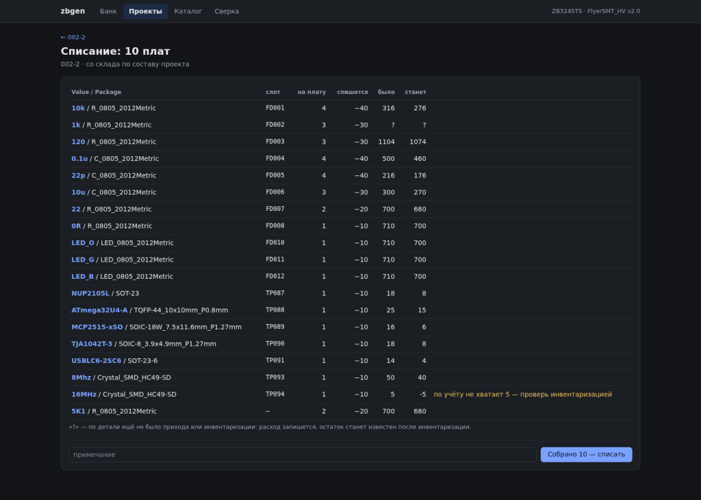Open the 10k resistor link
This screenshot has width=701, height=500.
(78, 108)
